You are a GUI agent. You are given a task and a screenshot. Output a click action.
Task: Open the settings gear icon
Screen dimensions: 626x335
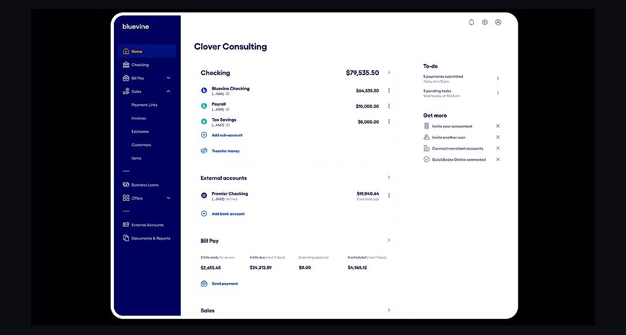click(484, 22)
